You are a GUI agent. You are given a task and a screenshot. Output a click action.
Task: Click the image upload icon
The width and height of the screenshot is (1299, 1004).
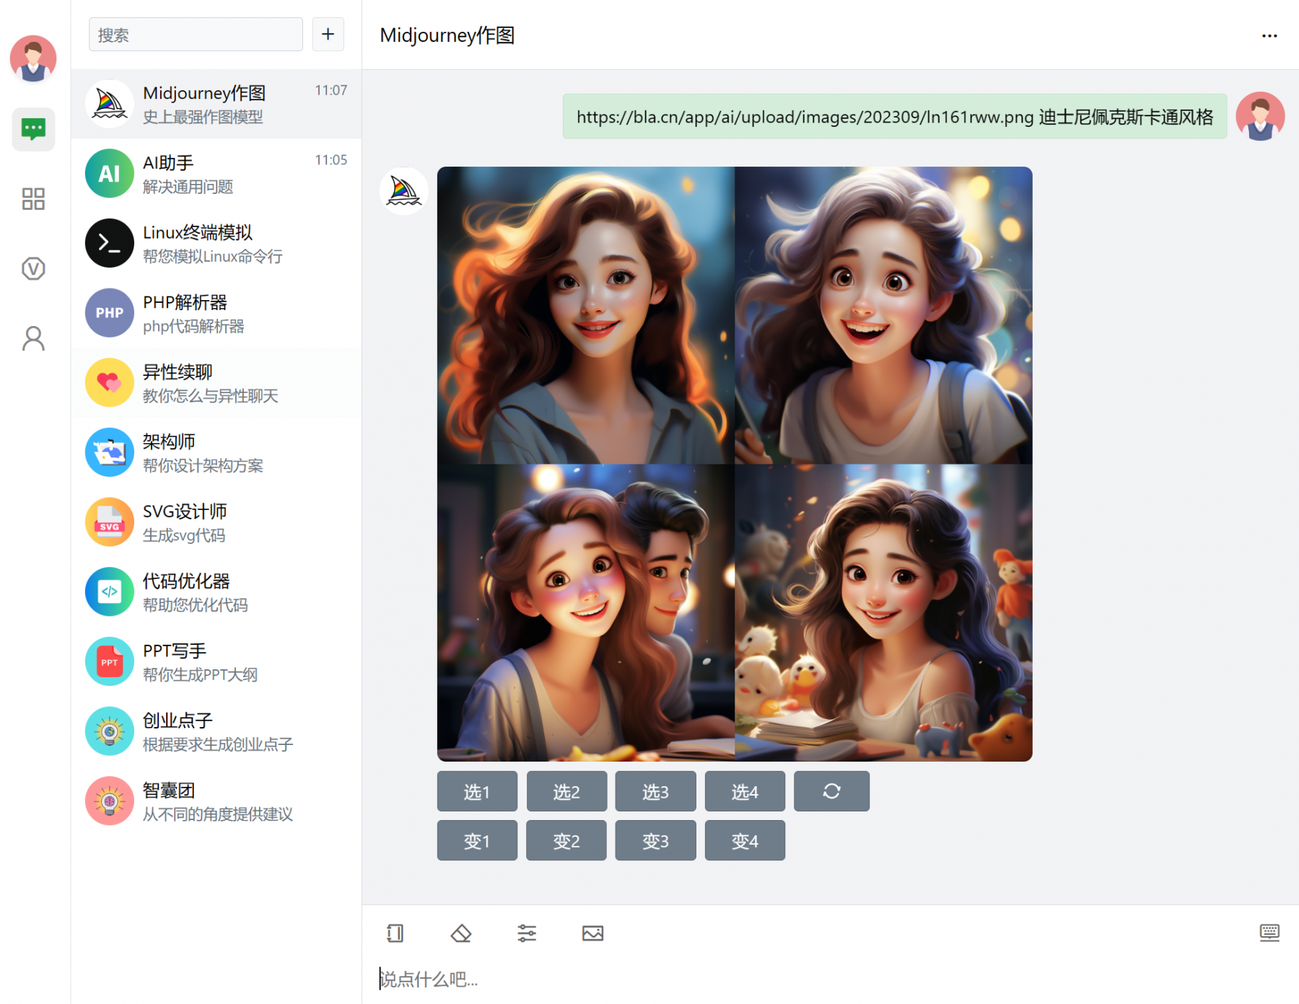pyautogui.click(x=592, y=933)
